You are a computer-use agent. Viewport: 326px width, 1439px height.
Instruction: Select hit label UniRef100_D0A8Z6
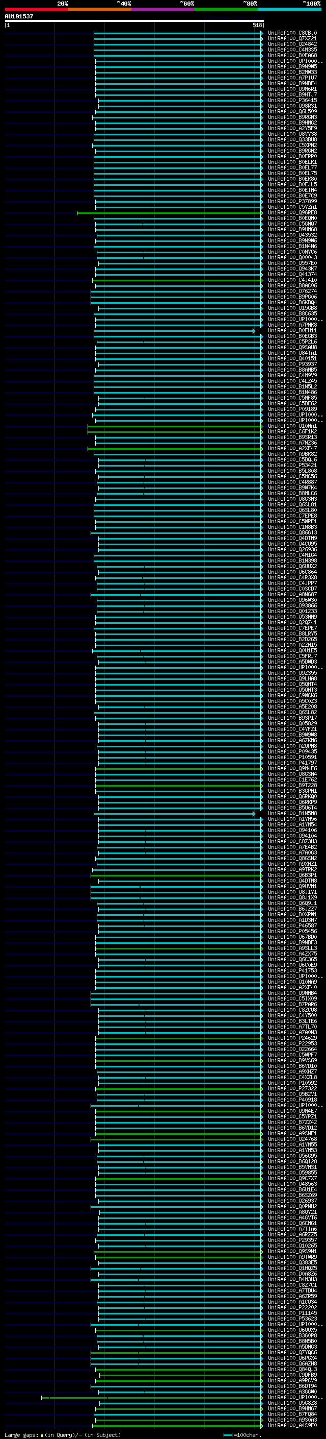coord(292,1274)
